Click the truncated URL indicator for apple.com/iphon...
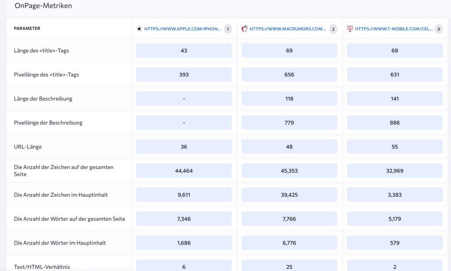 (x=219, y=29)
